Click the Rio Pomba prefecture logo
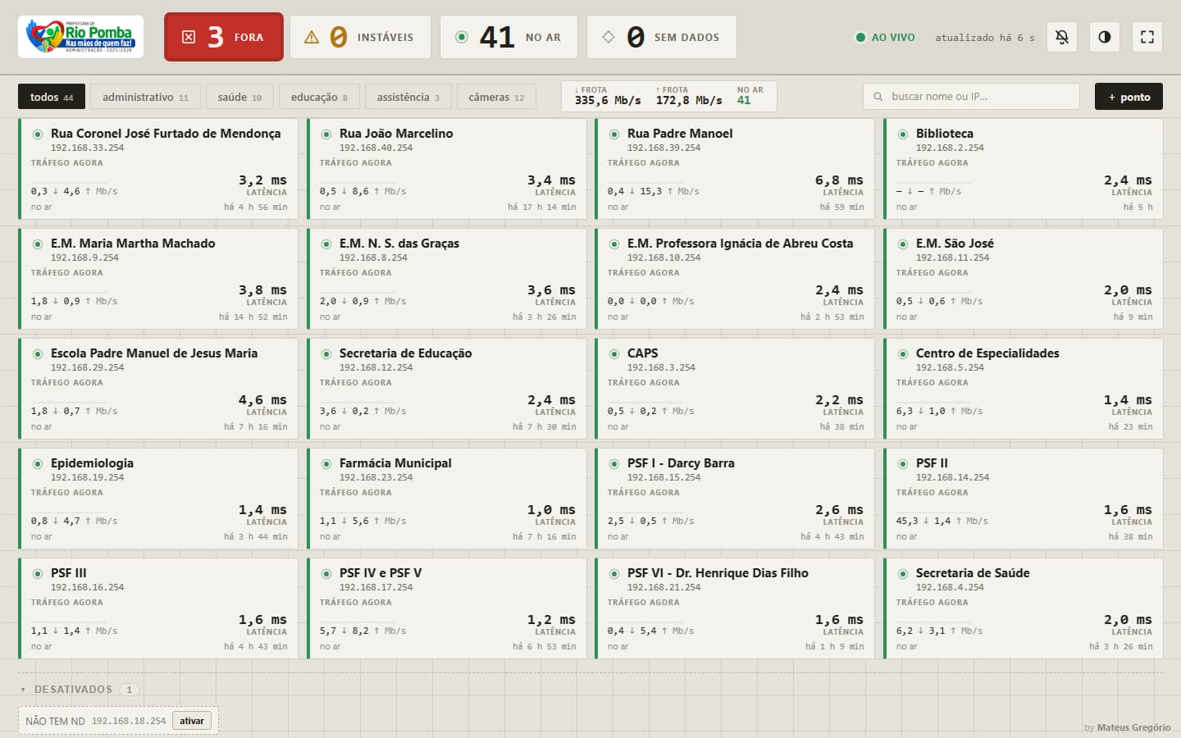Image resolution: width=1181 pixels, height=738 pixels. pos(80,37)
